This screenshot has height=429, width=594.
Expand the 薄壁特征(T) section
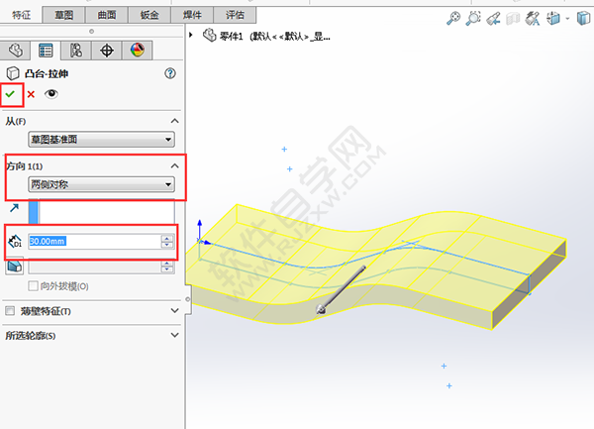(x=174, y=311)
